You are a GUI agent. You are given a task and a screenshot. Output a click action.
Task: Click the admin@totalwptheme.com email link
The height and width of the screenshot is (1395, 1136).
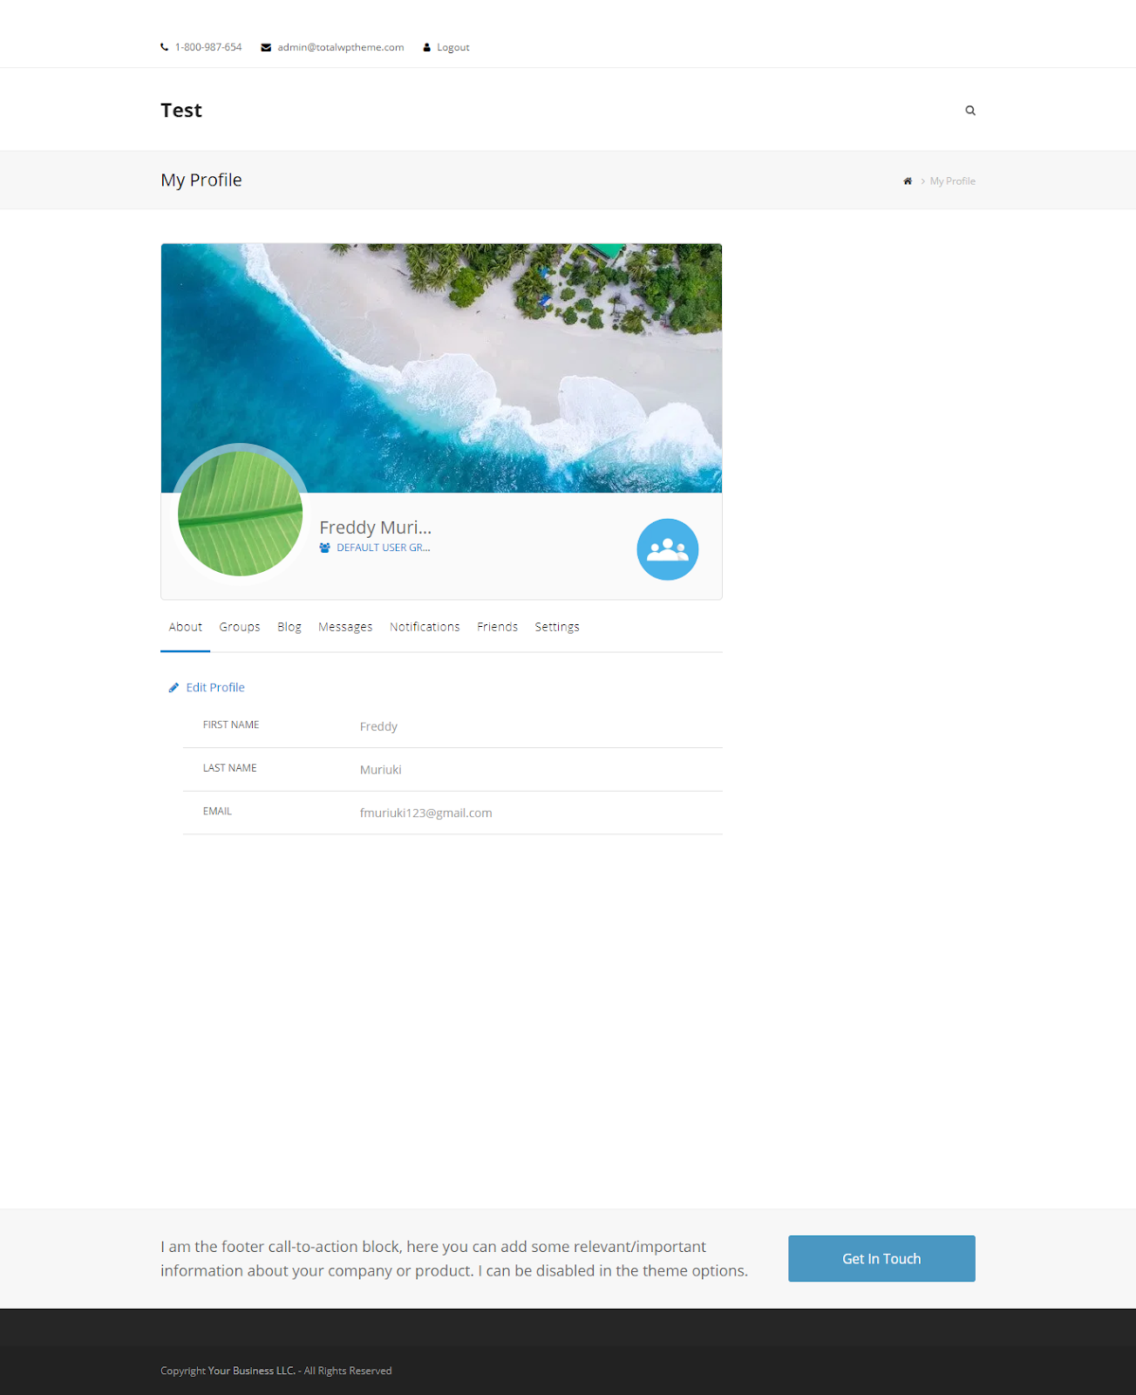pyautogui.click(x=341, y=47)
